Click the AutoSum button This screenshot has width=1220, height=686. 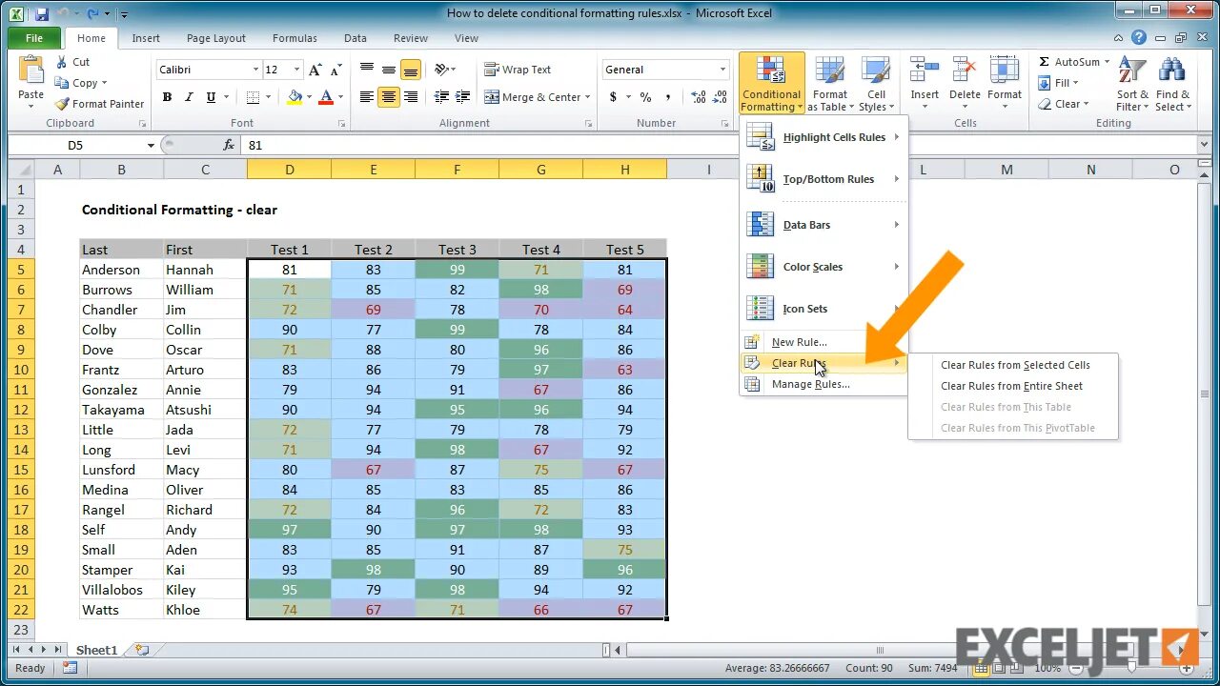[x=1068, y=62]
